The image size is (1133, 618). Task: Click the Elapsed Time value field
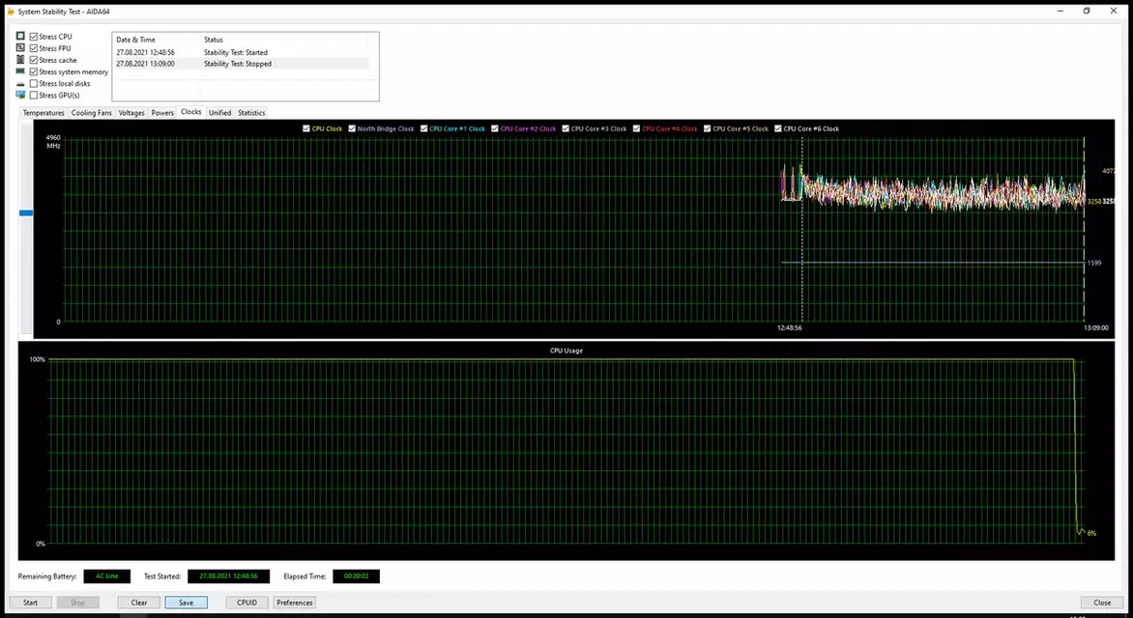click(x=356, y=576)
